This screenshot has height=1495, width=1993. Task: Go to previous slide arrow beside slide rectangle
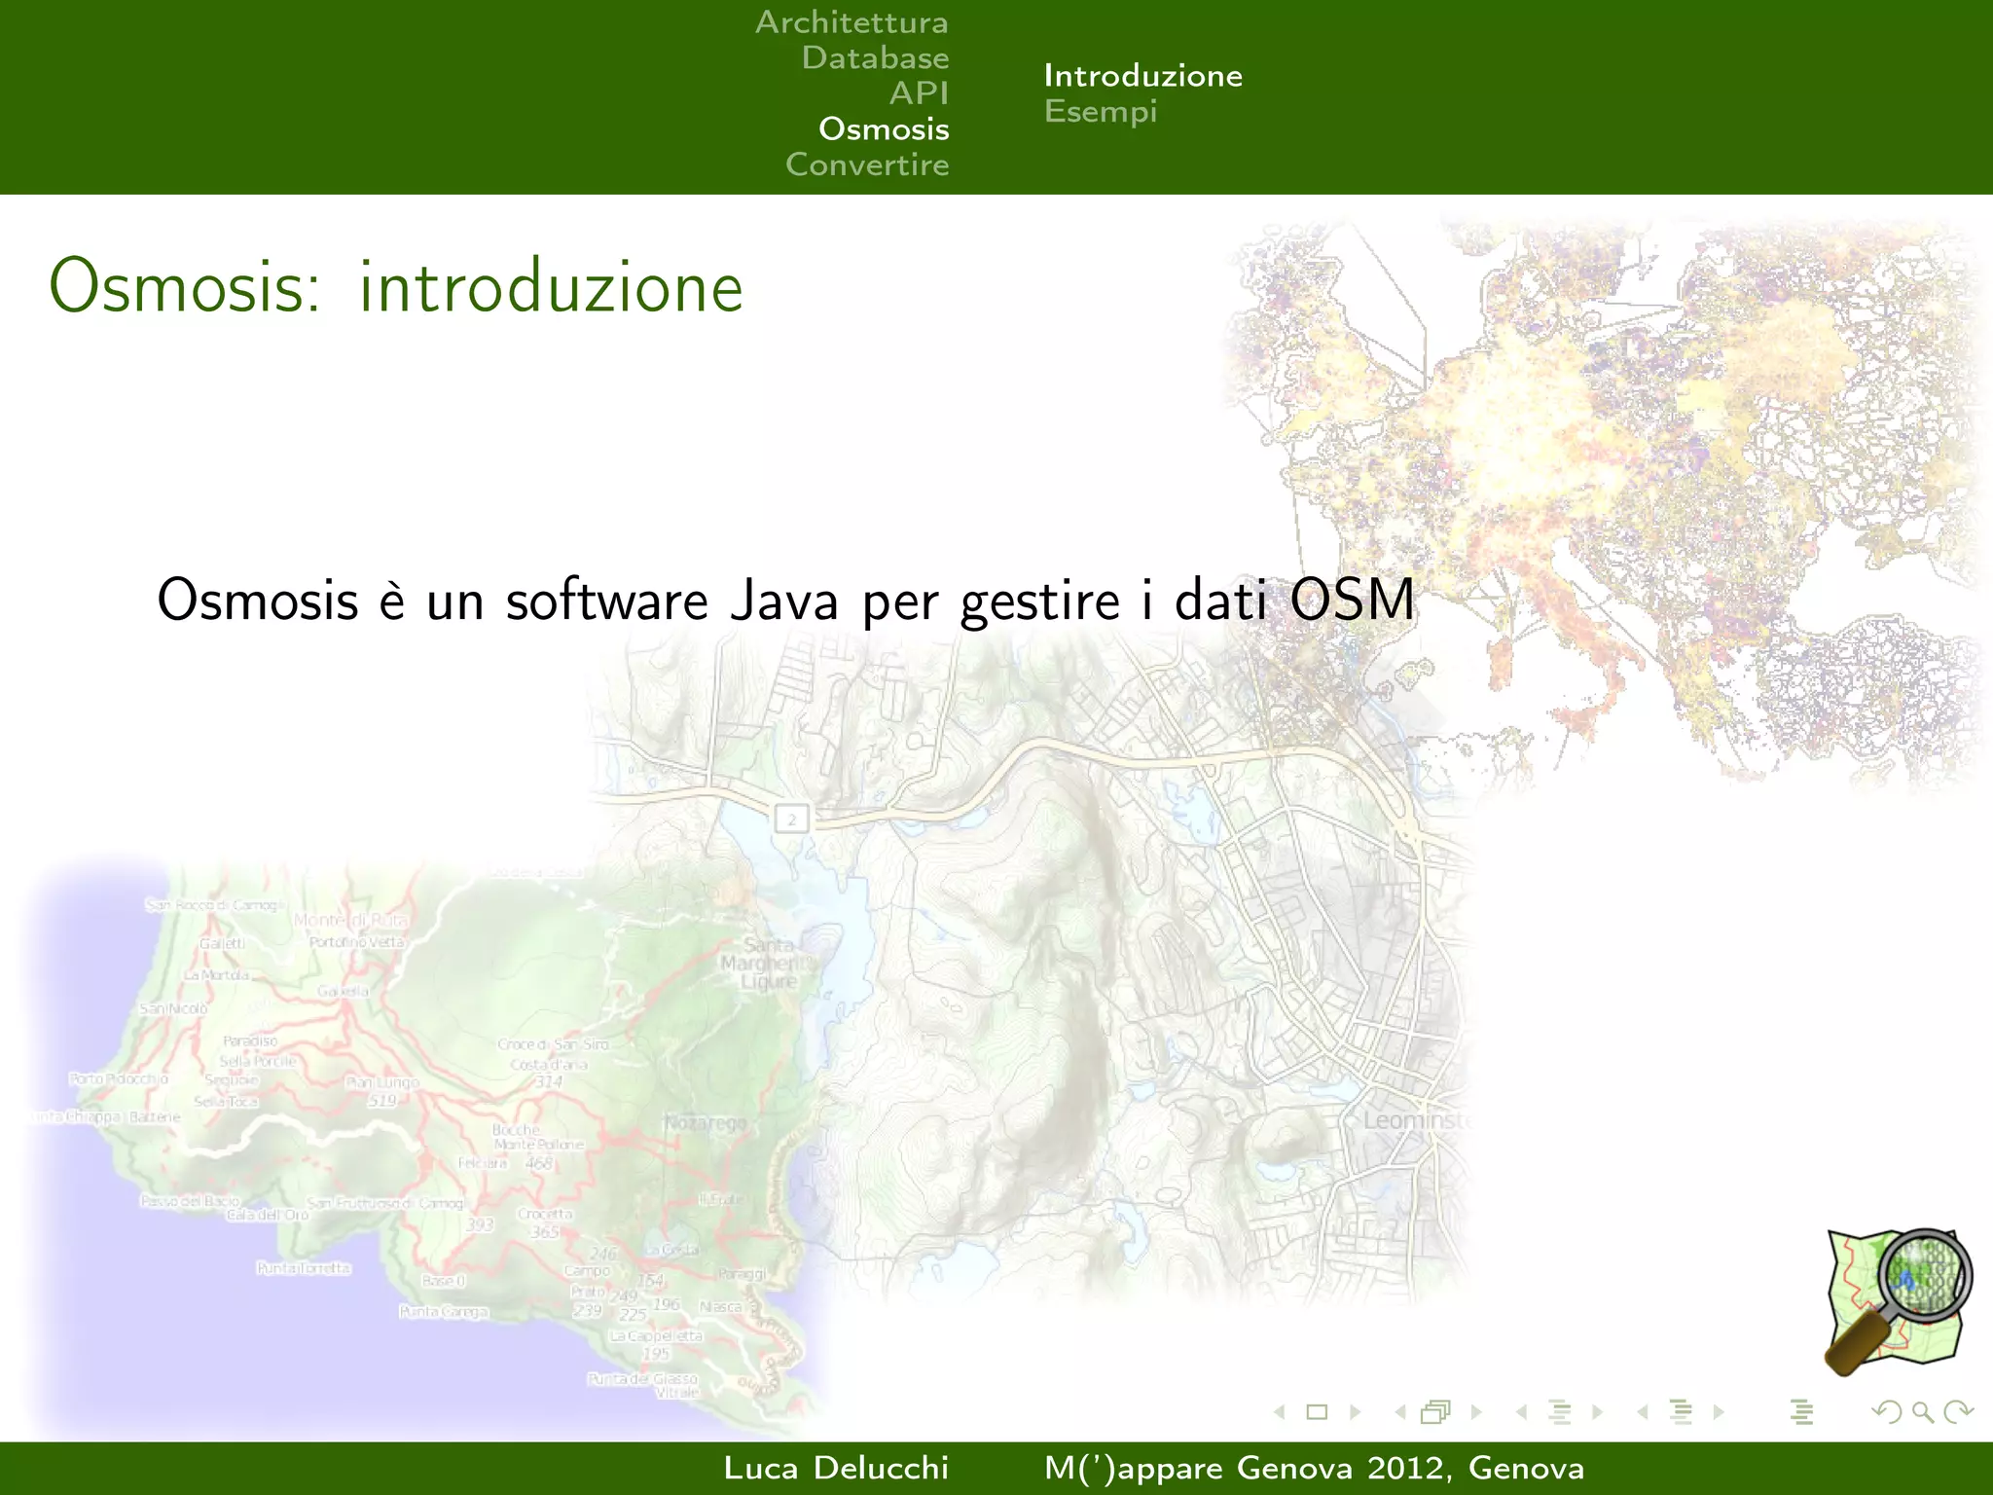tap(1280, 1411)
